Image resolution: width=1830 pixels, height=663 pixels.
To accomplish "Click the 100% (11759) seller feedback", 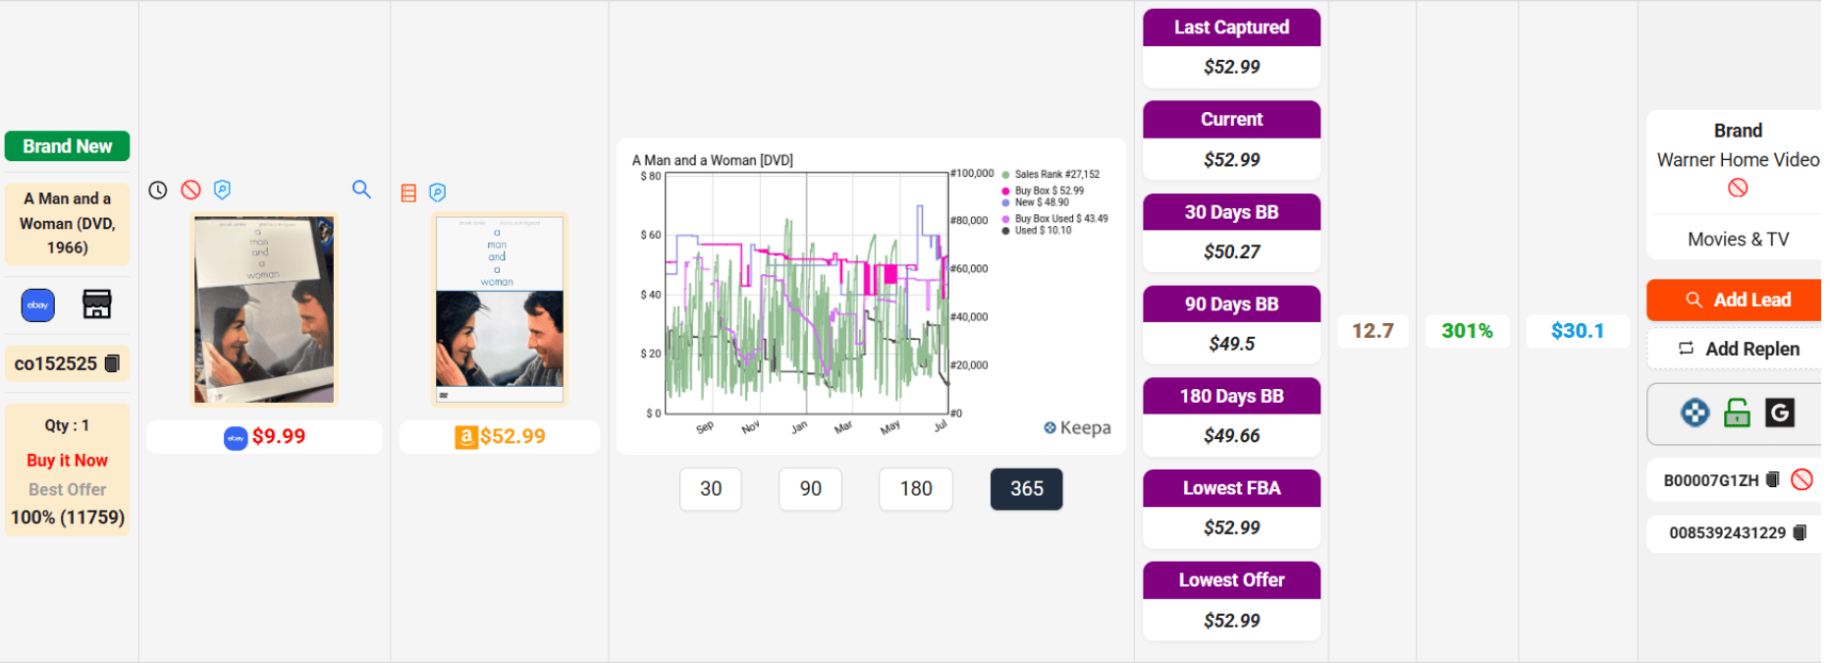I will pos(68,518).
